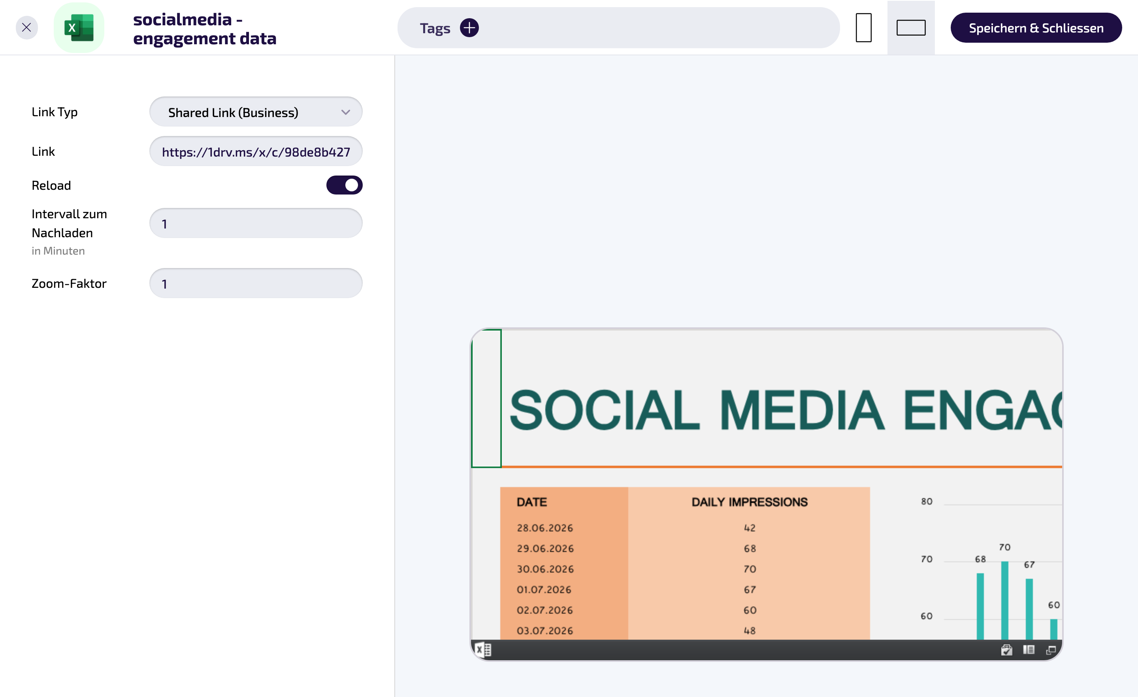
Task: Expand Link Typ via chevron arrow
Action: tap(345, 112)
